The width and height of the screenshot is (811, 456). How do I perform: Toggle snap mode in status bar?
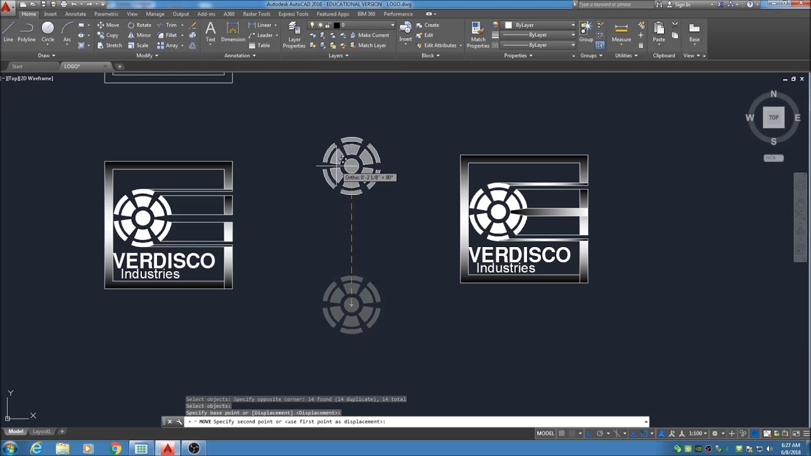point(572,434)
